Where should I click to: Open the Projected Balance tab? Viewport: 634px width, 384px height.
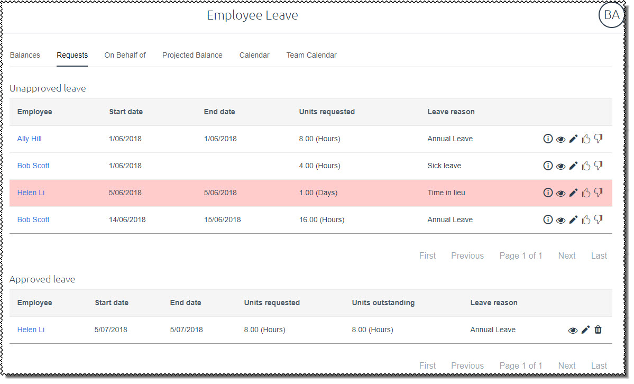[192, 55]
